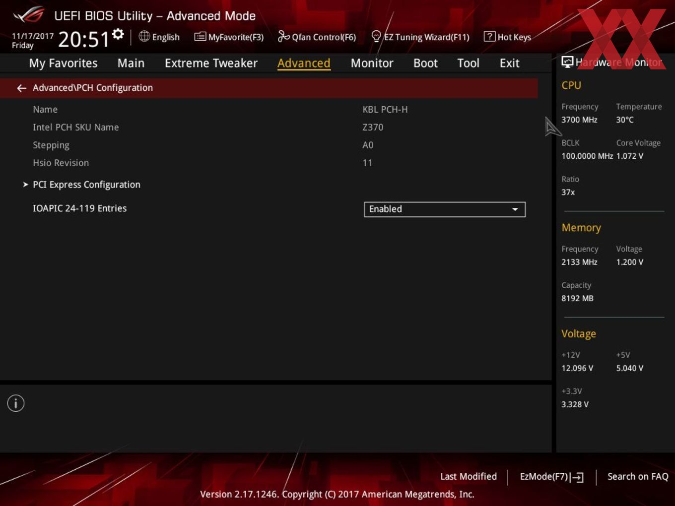Go back using the left arrow
Image resolution: width=675 pixels, height=506 pixels.
point(21,88)
